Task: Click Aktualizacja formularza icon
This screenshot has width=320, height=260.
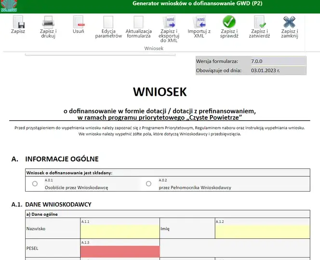Action: click(139, 22)
